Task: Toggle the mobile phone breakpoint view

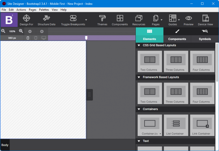Action: [x=28, y=38]
